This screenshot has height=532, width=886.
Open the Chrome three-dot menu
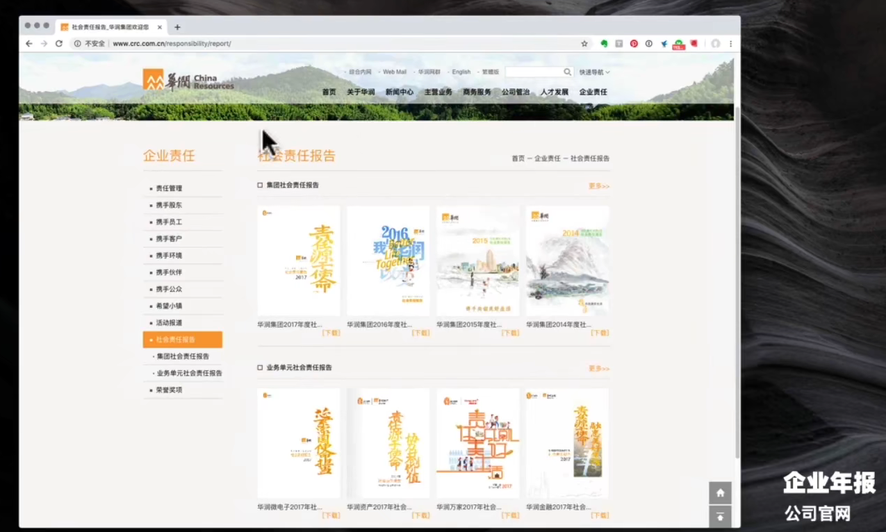pyautogui.click(x=730, y=44)
